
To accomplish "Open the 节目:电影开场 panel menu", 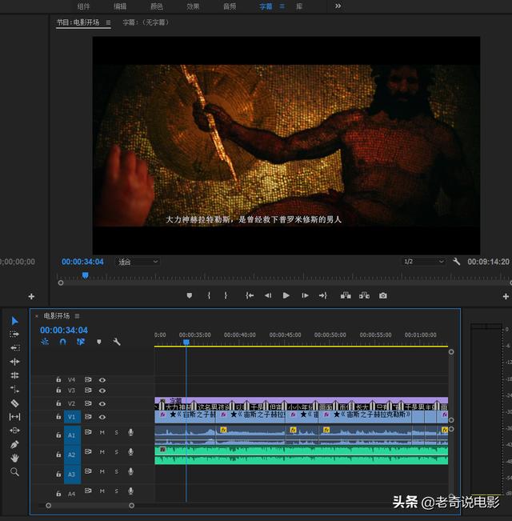I will (108, 22).
